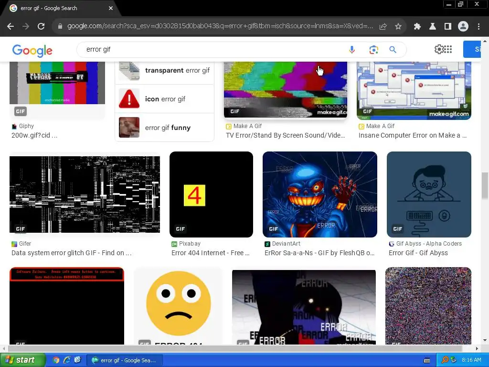Viewport: 489px width, 367px height.
Task: Click the DeviantArt source label
Action: 286,244
